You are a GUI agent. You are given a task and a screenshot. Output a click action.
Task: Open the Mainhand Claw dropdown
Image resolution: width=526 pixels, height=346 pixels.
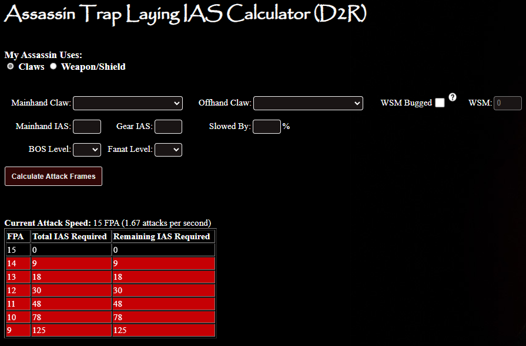[x=128, y=103]
